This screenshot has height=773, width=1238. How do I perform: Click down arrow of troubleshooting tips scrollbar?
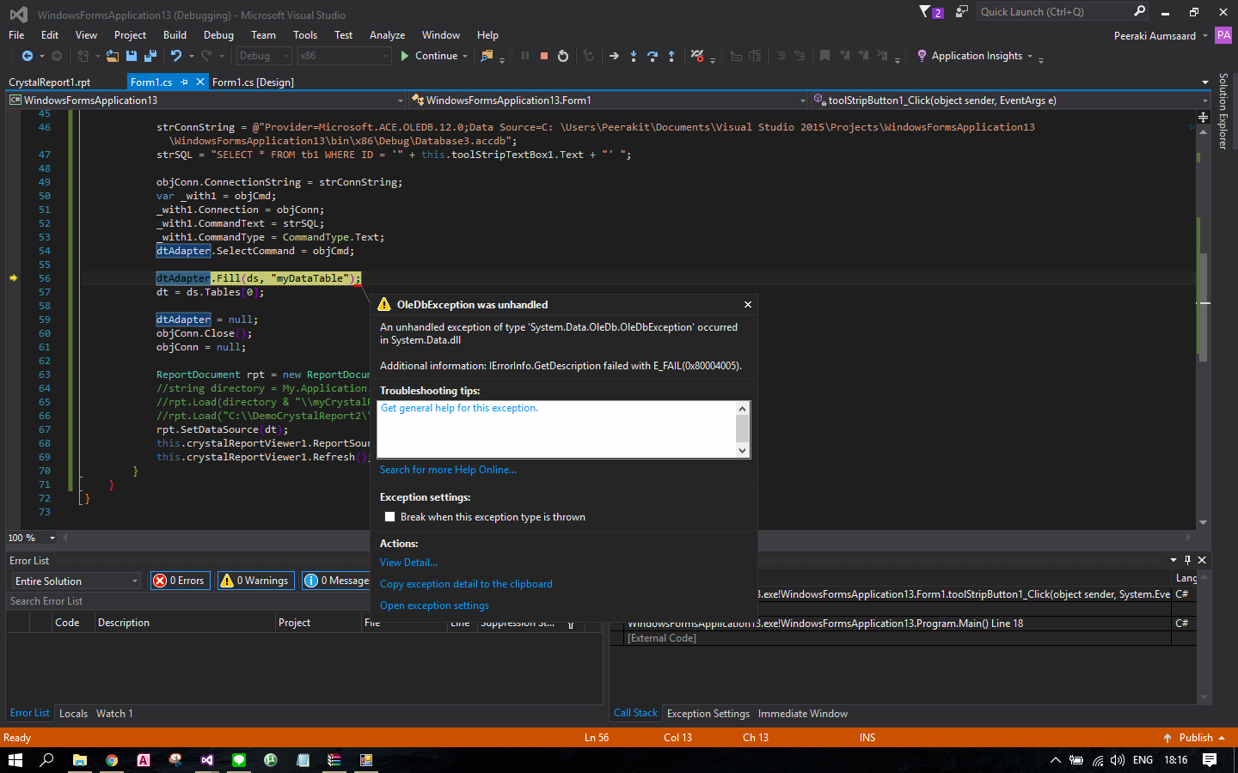tap(742, 450)
